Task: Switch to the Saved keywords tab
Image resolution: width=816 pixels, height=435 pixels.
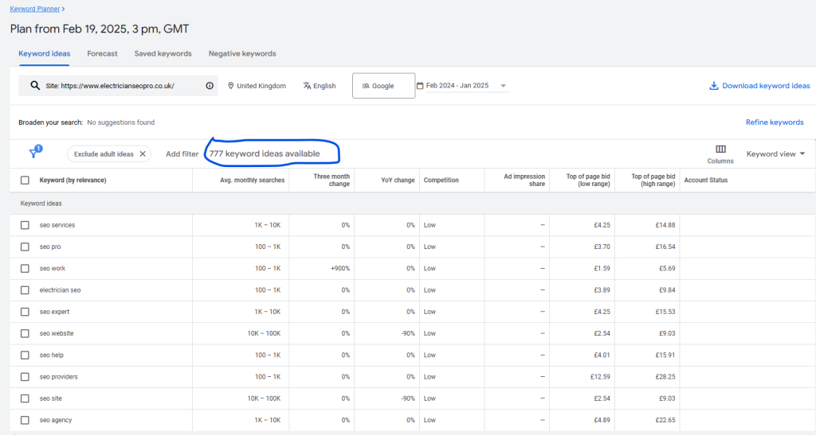Action: (x=163, y=53)
